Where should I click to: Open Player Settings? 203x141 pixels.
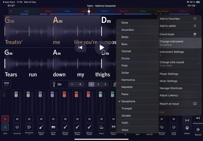click(179, 74)
